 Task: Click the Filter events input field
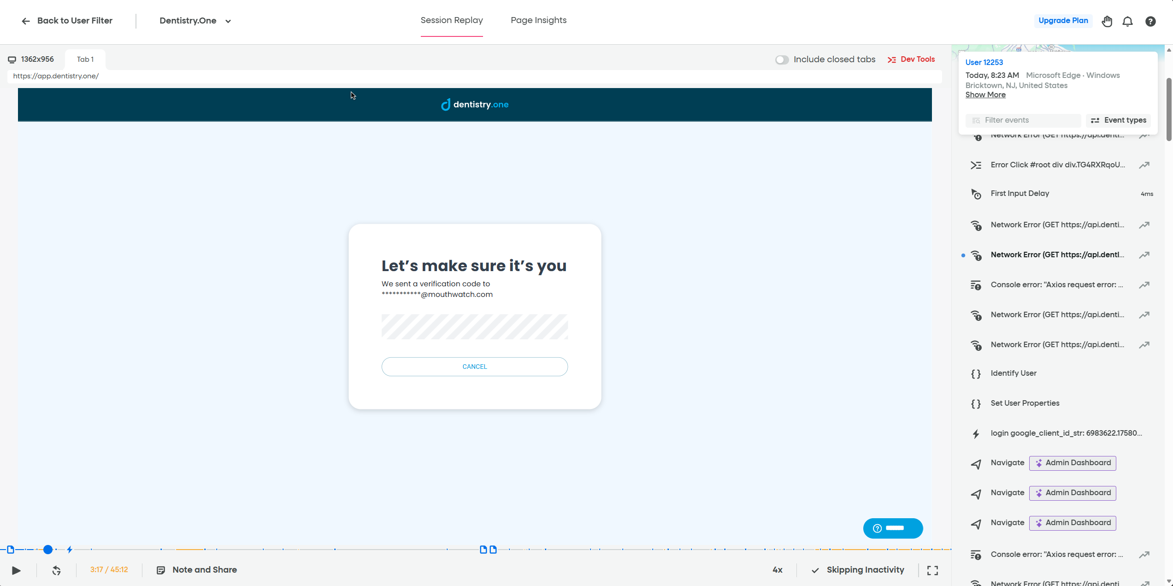point(1023,120)
